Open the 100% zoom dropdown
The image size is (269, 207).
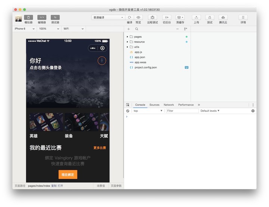pos(49,29)
